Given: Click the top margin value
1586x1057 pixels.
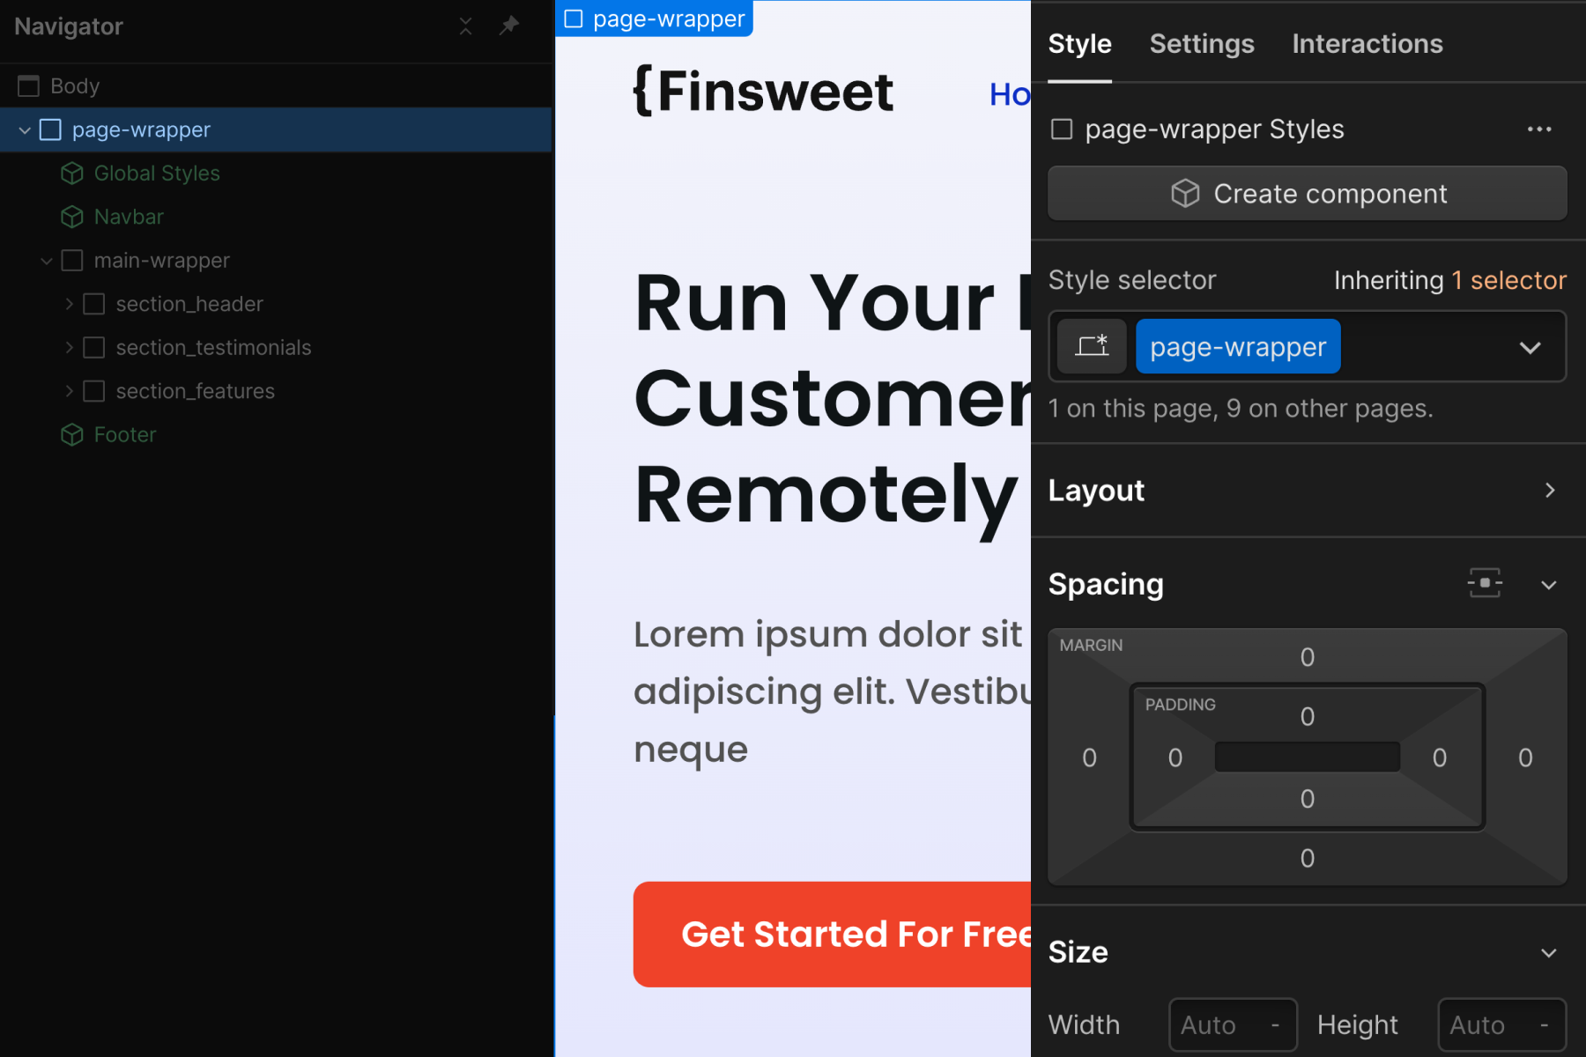Looking at the screenshot, I should pos(1308,657).
